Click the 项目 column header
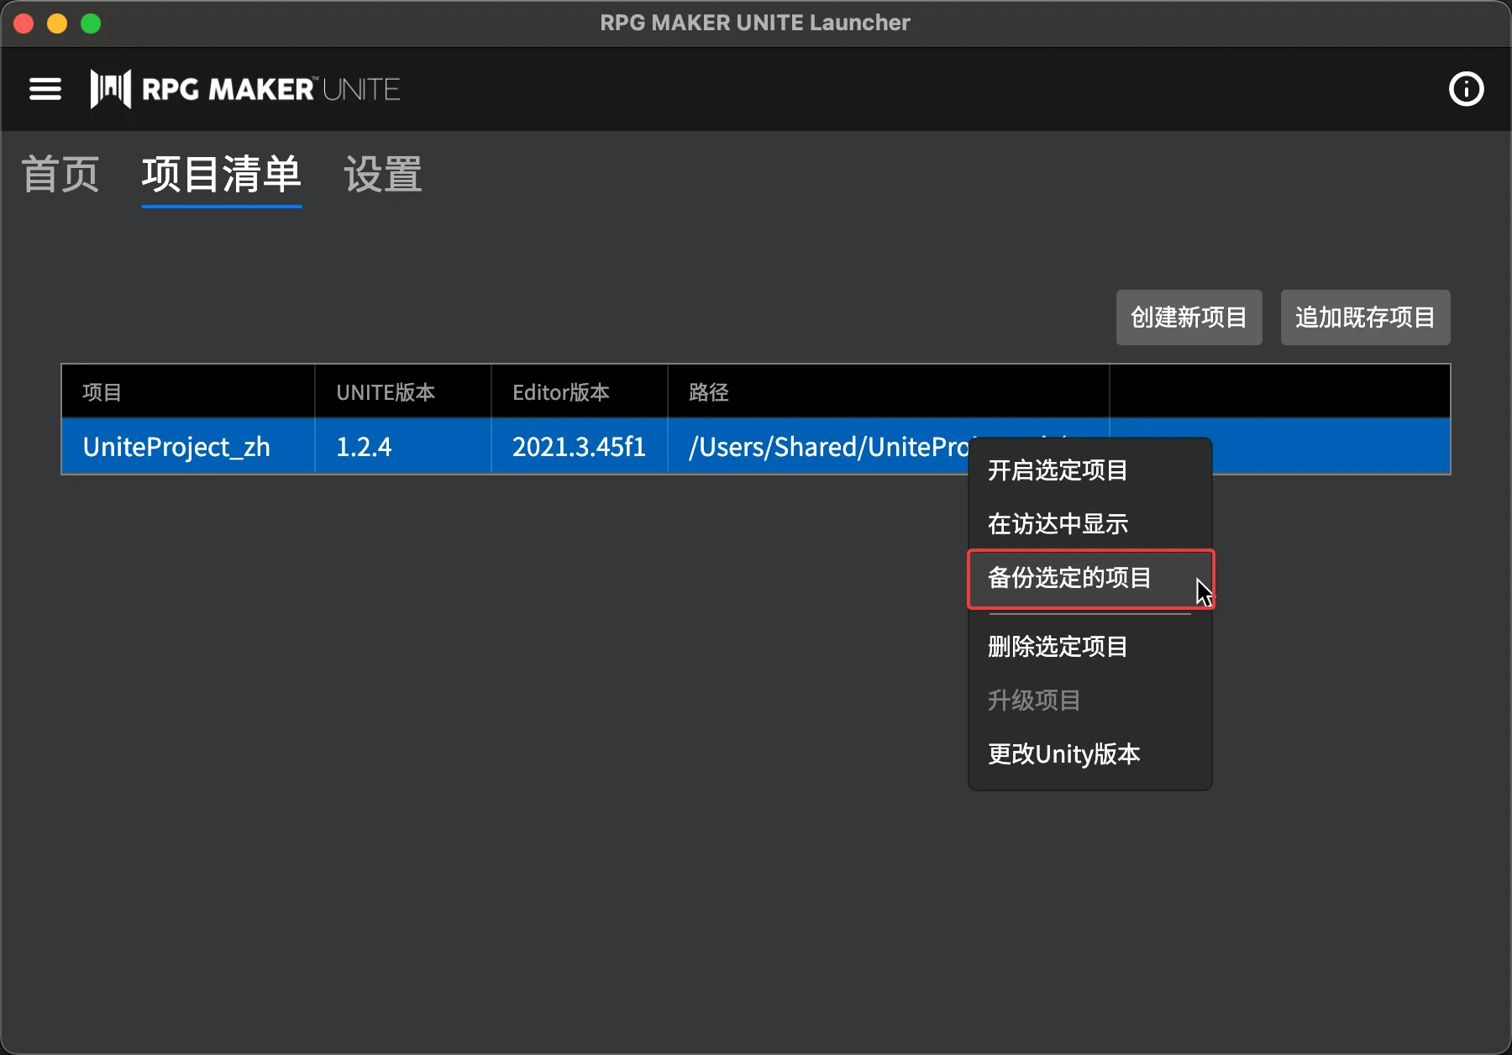This screenshot has width=1512, height=1055. click(188, 392)
